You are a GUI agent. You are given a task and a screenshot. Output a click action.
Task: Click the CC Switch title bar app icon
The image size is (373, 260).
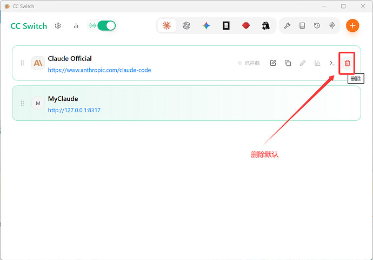point(7,6)
